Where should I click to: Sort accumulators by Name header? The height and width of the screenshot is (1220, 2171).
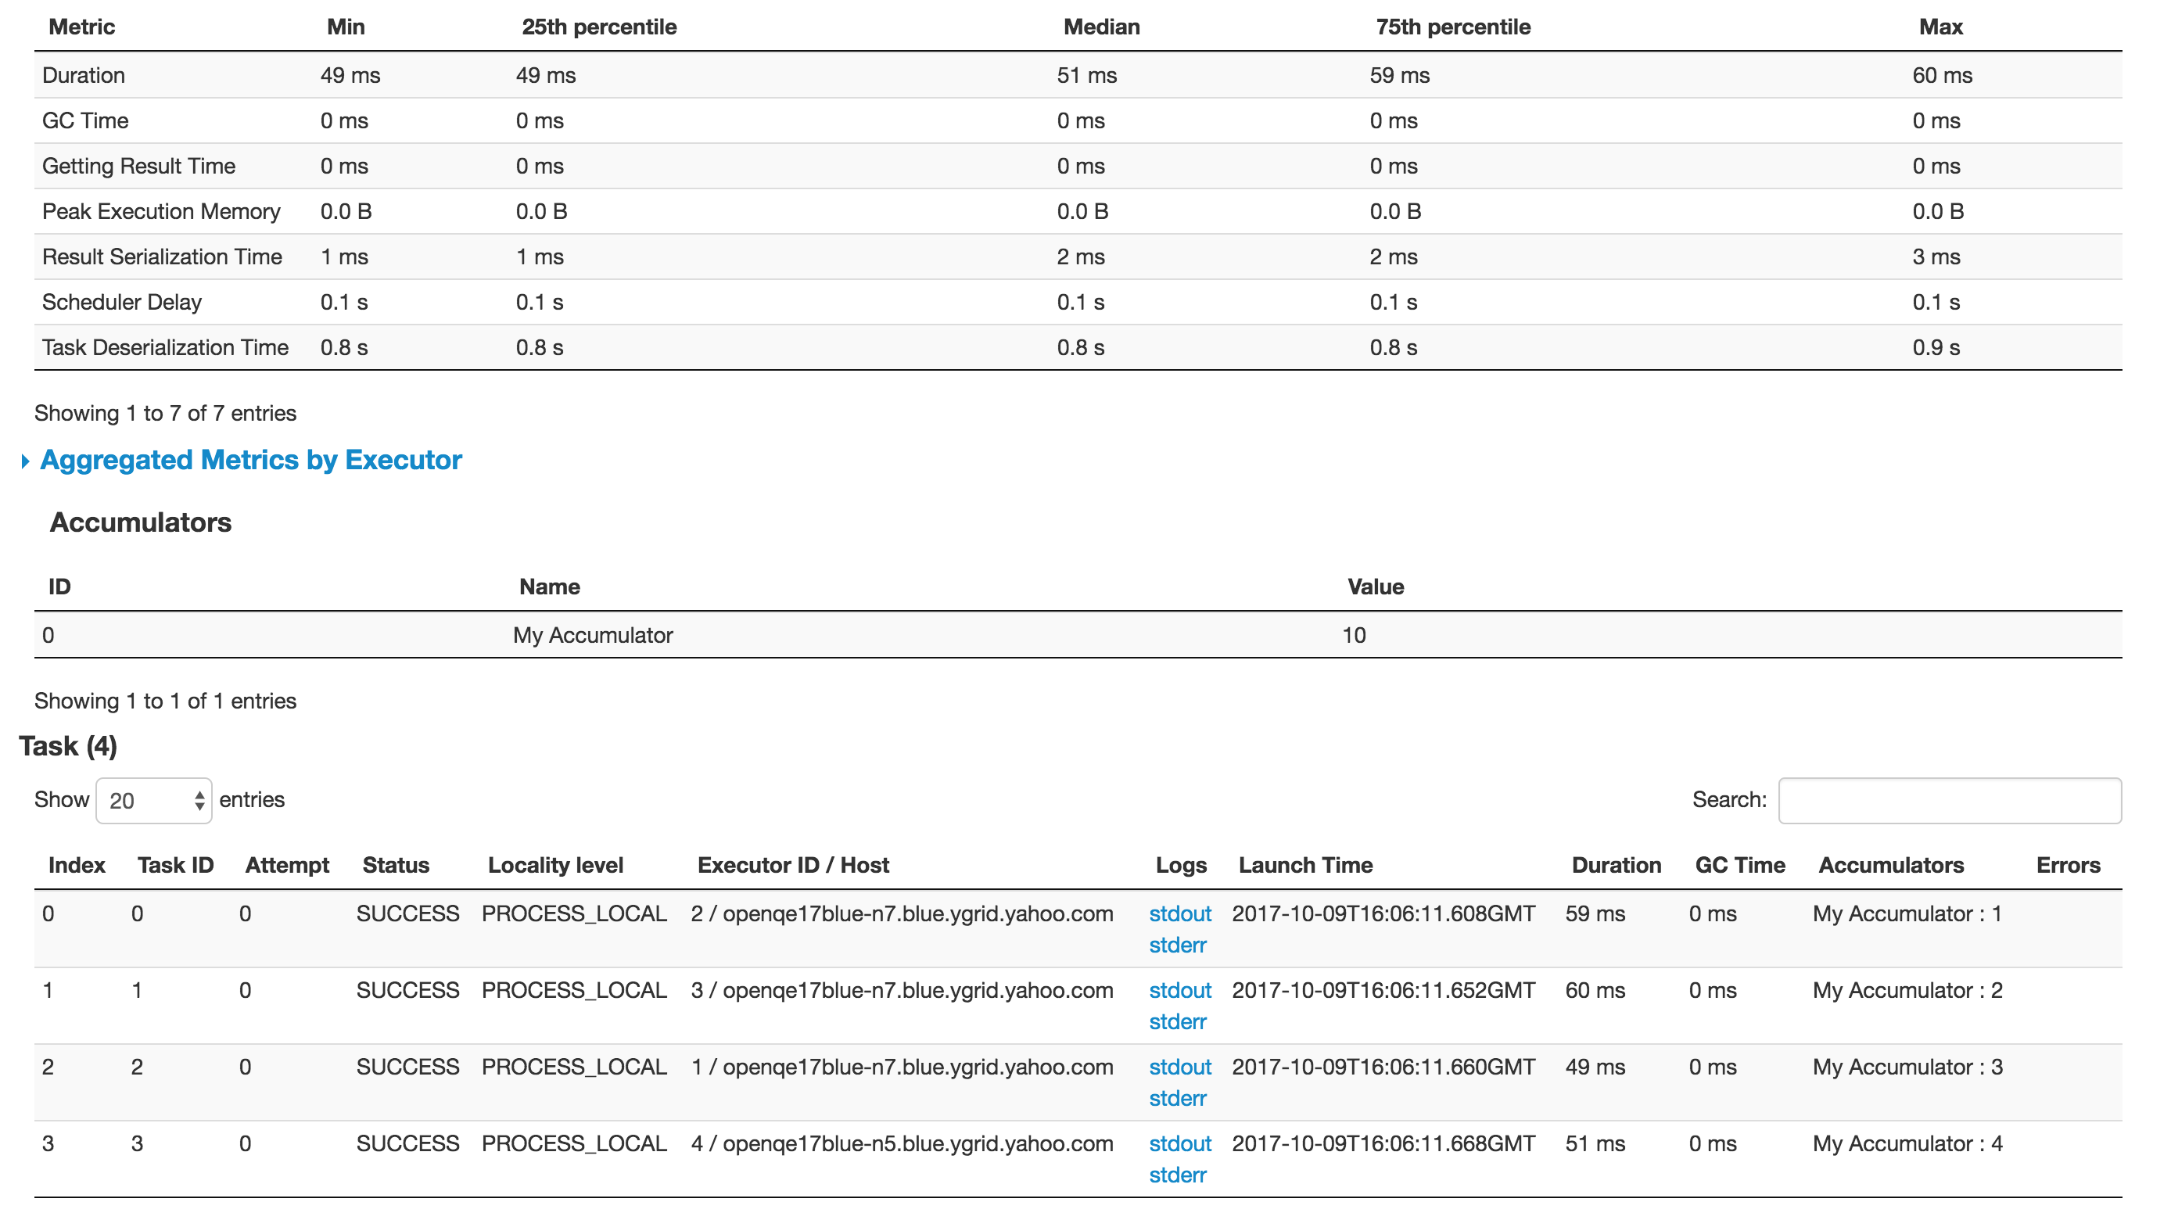pyautogui.click(x=549, y=587)
